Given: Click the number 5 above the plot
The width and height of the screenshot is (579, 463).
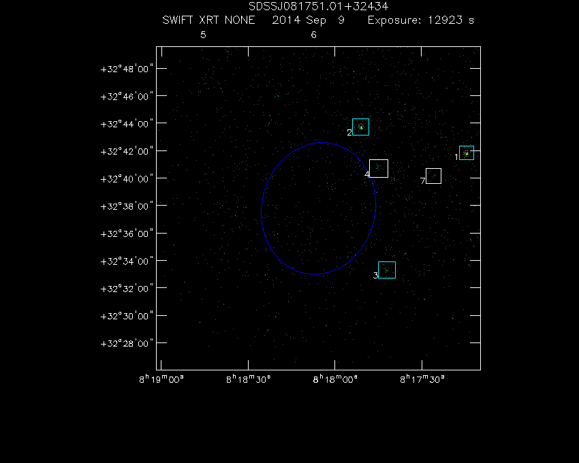Looking at the screenshot, I should point(203,35).
